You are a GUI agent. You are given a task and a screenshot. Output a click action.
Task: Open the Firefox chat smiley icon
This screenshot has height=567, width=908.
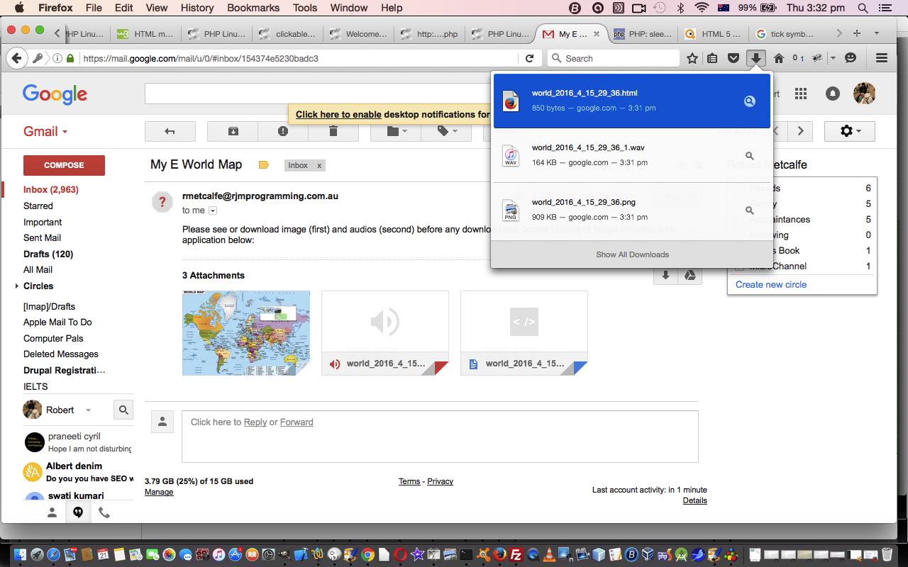point(851,58)
